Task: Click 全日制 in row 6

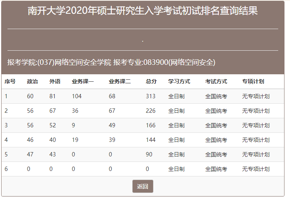Action: (176, 169)
